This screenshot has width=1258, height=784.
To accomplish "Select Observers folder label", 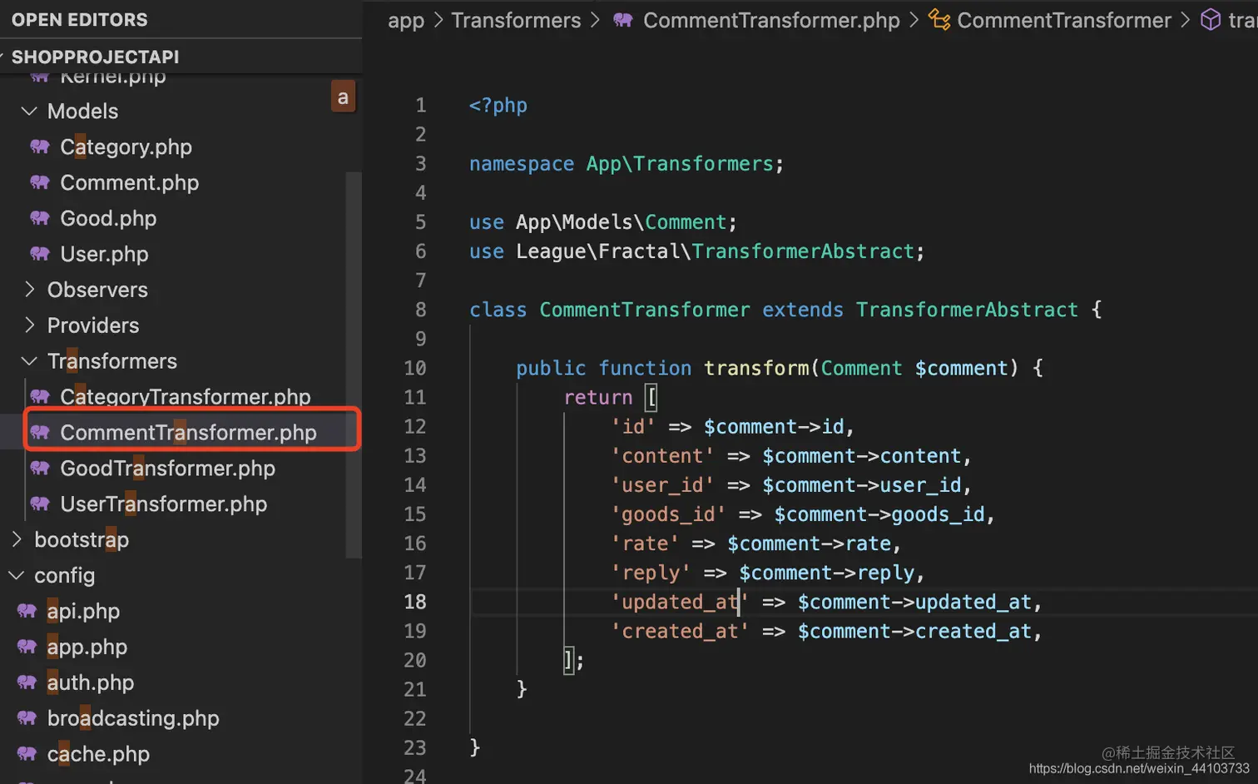I will pyautogui.click(x=97, y=290).
